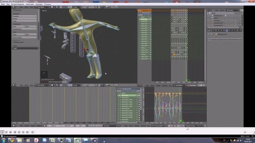Open the Action Toggle dropdown
This screenshot has height=143, width=255.
25,48
